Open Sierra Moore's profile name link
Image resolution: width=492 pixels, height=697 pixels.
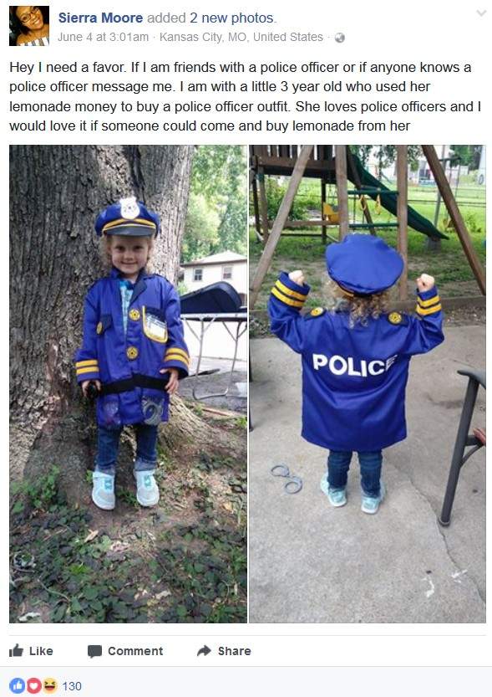pos(101,18)
